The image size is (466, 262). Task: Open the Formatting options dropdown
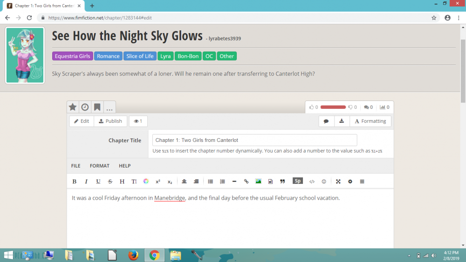click(x=370, y=121)
